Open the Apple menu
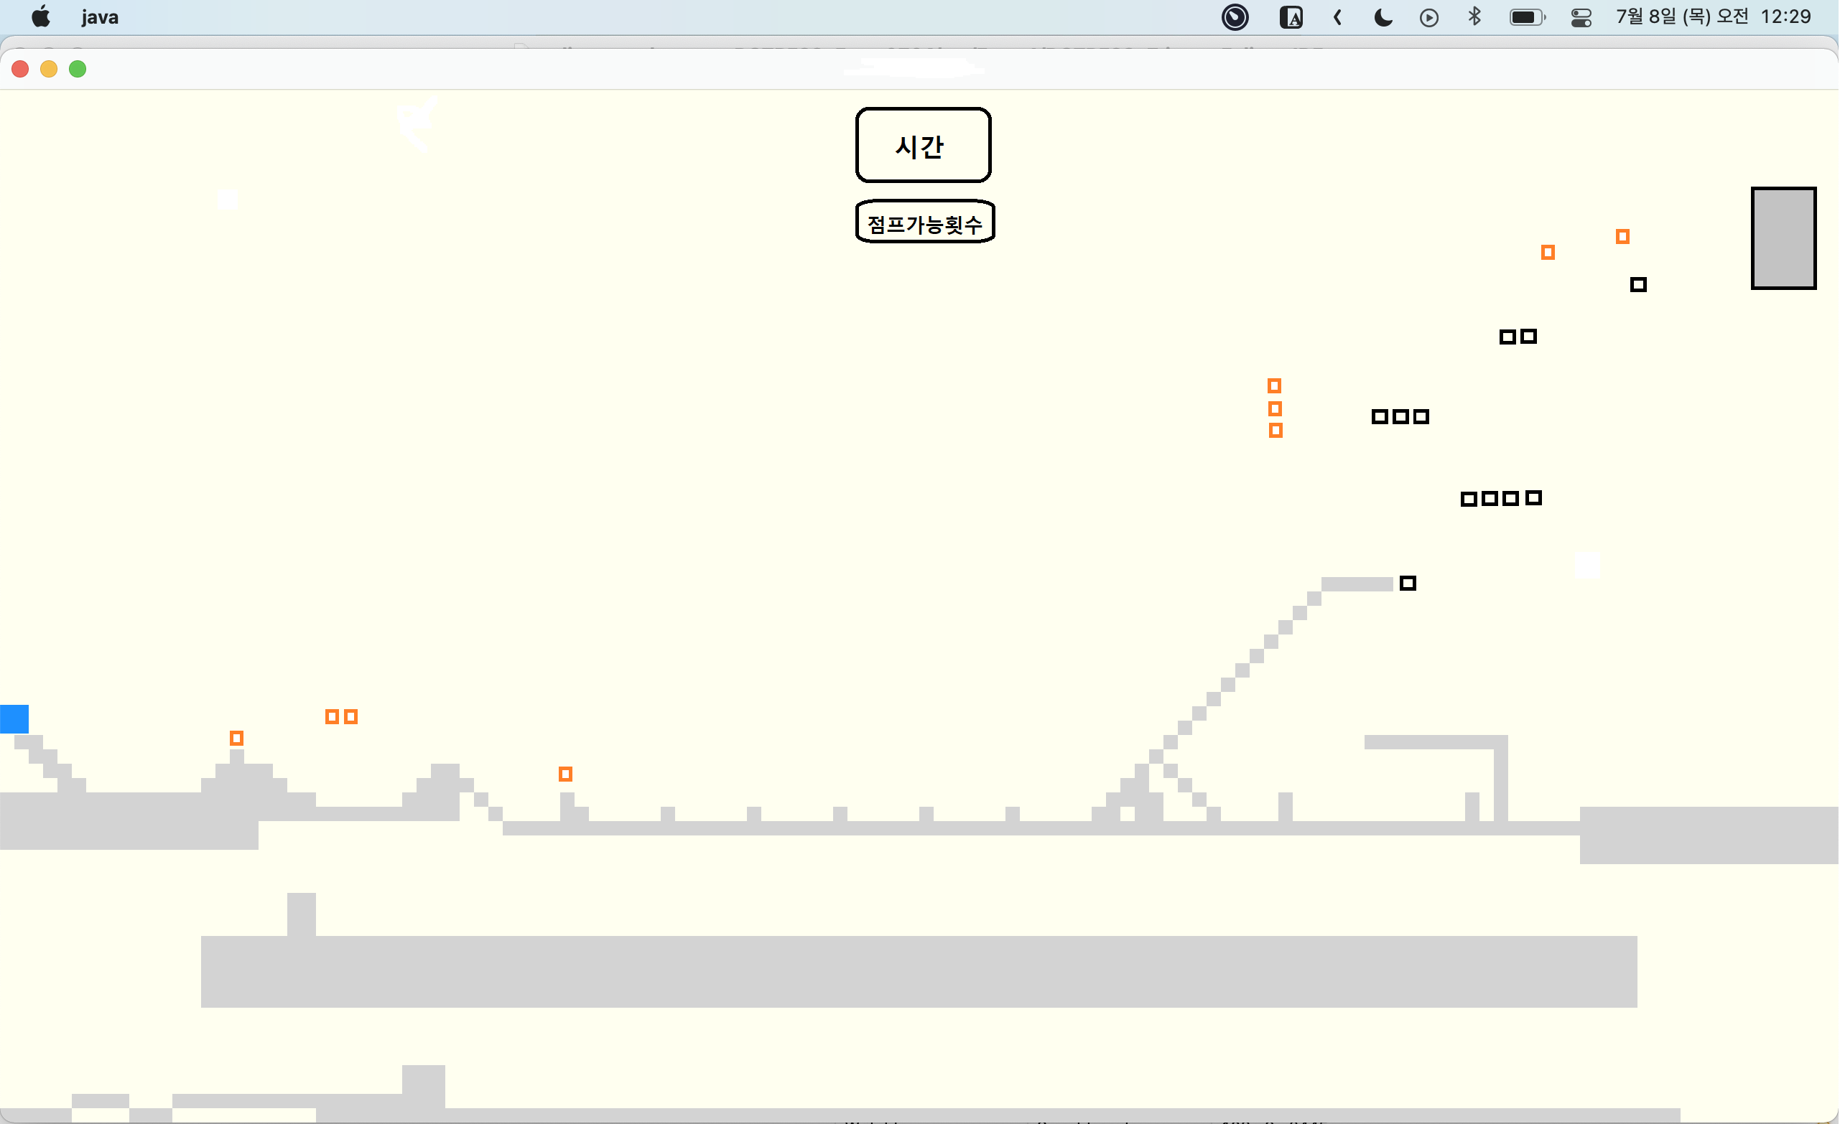This screenshot has height=1124, width=1840. point(41,17)
